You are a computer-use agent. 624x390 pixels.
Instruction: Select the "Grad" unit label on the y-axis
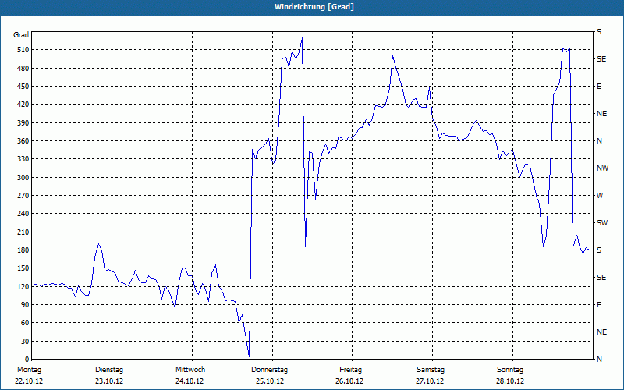[21, 35]
